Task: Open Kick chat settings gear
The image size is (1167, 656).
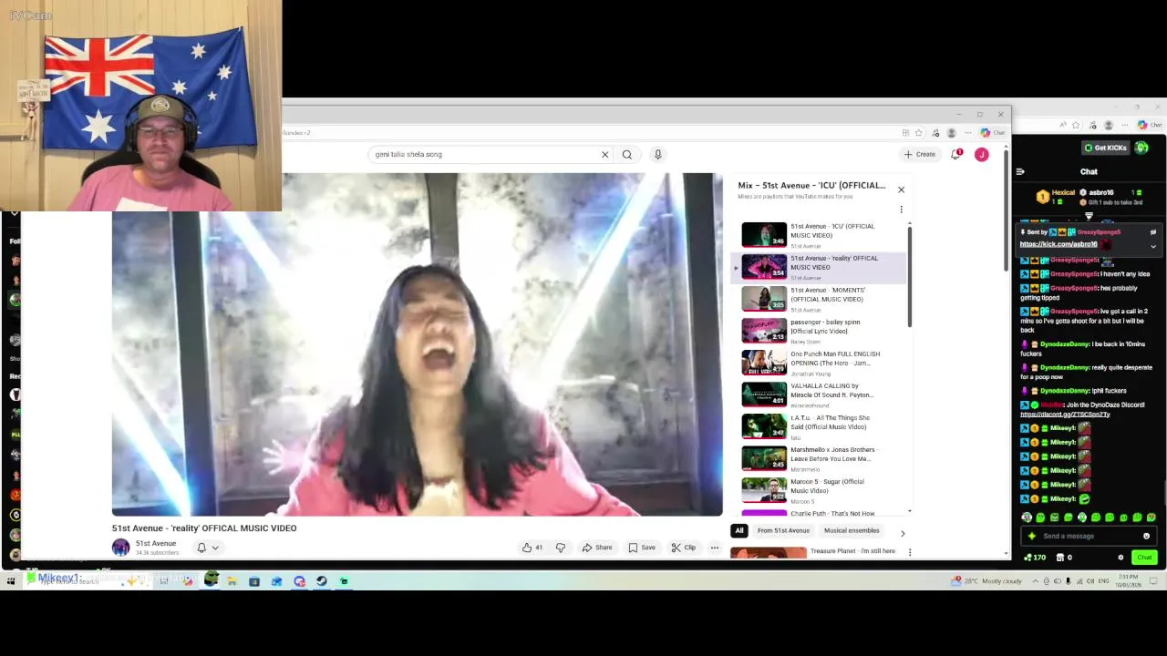Action: point(1121,558)
